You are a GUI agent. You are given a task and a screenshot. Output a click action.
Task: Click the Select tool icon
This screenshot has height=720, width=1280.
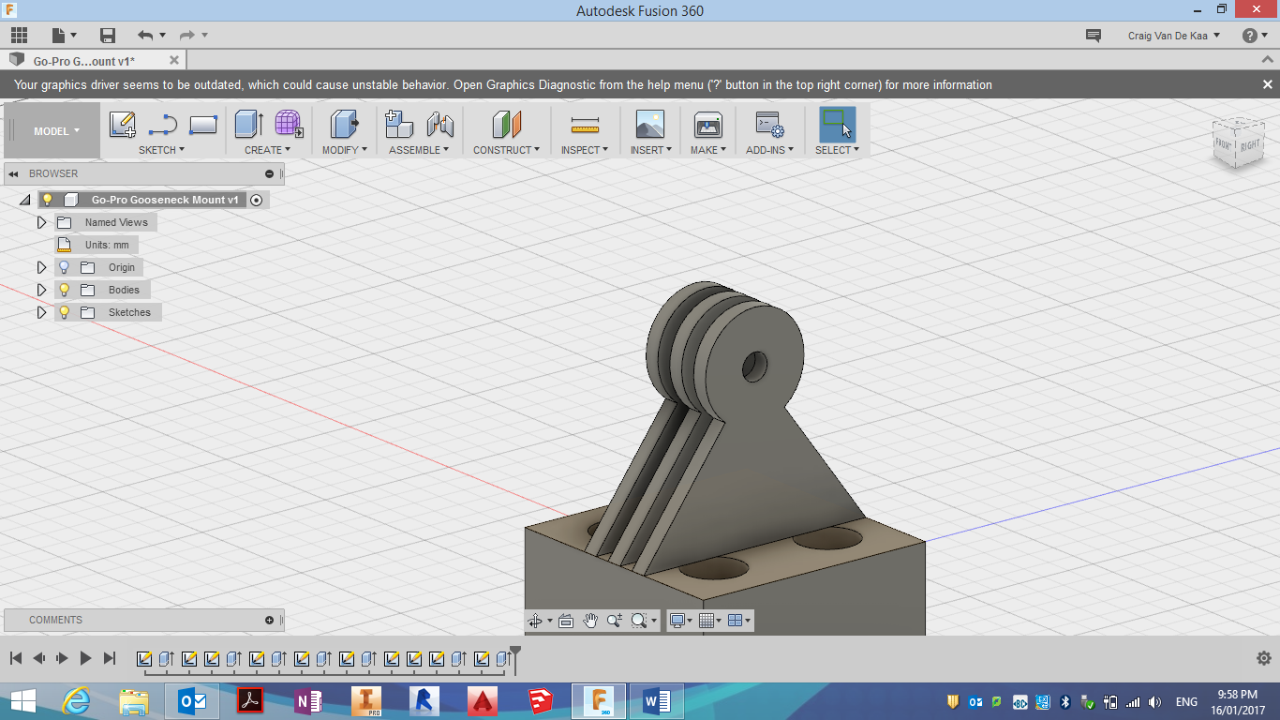tap(838, 125)
